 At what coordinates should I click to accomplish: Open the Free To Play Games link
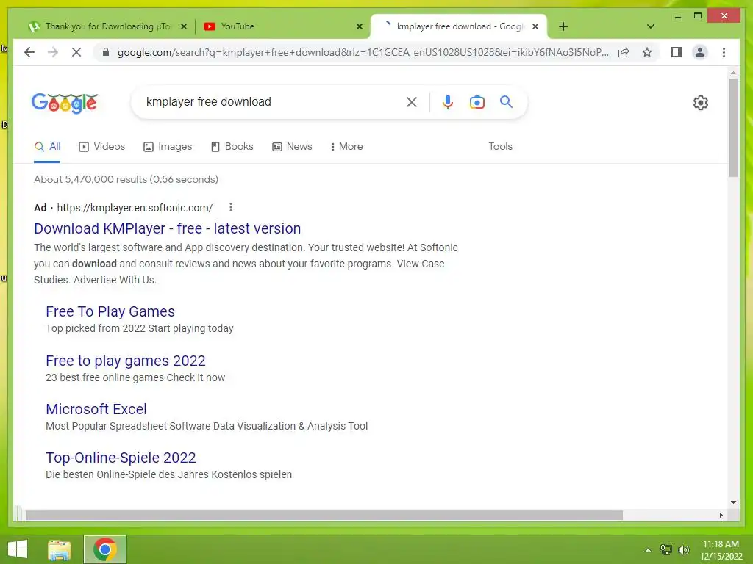[110, 311]
